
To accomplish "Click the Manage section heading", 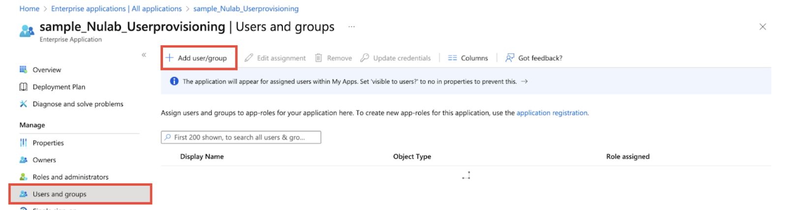I will (32, 125).
